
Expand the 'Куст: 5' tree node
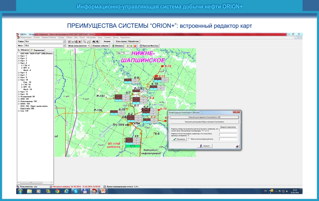pyautogui.click(x=19, y=73)
